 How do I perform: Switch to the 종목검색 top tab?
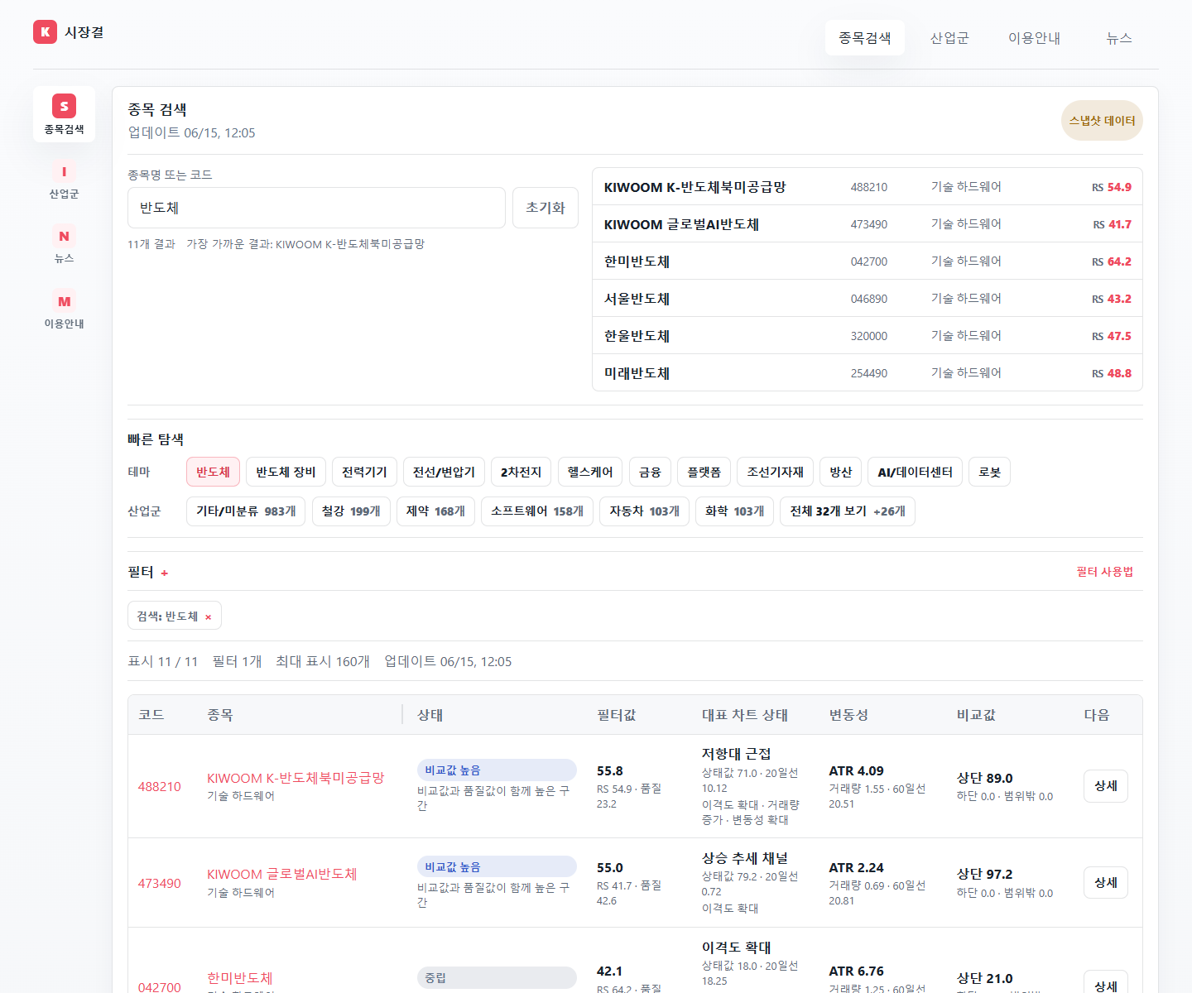pos(864,38)
